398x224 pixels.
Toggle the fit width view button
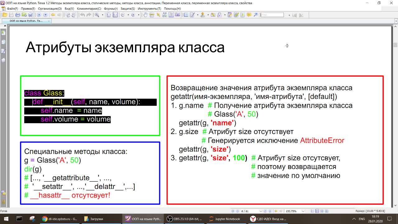pos(115,15)
